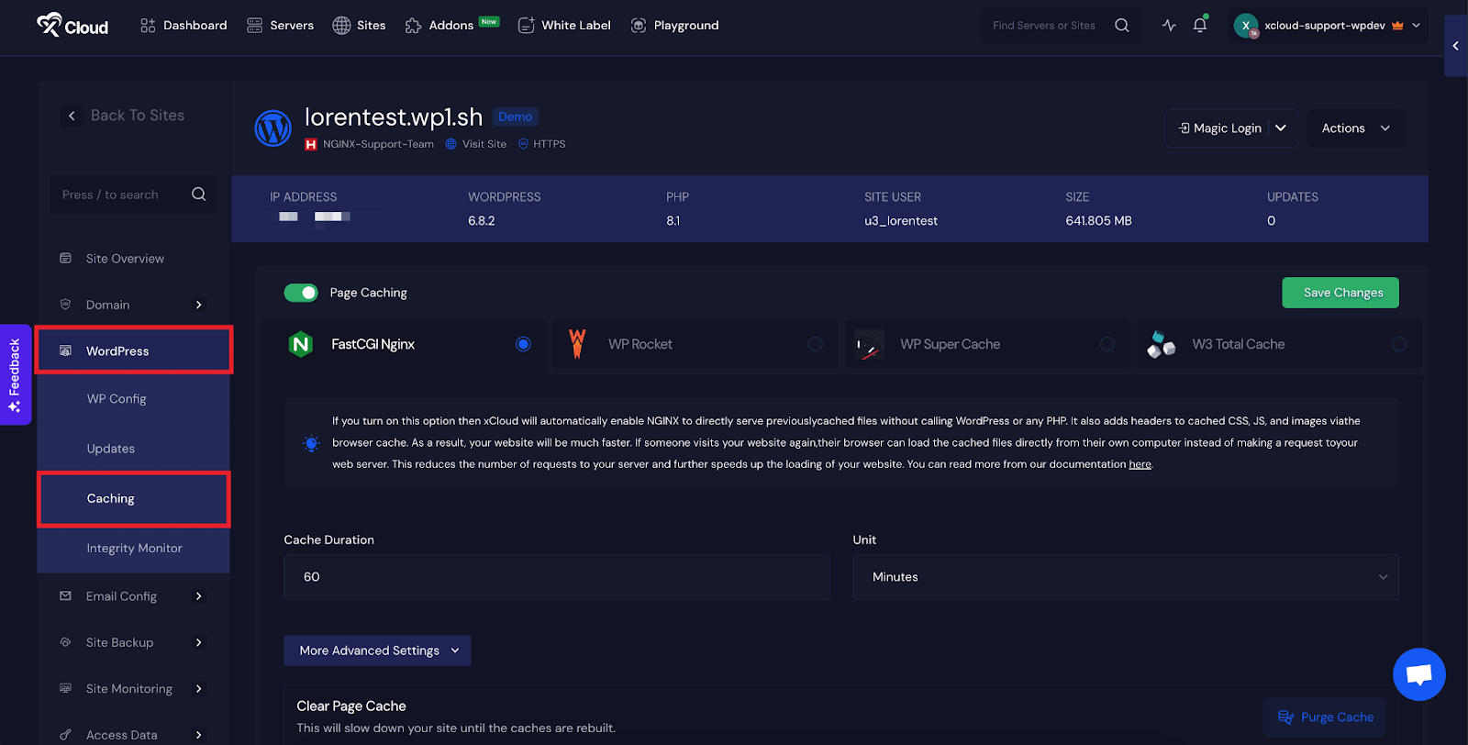This screenshot has width=1468, height=745.
Task: Click the back arrow beside Back To Sites
Action: [x=72, y=116]
